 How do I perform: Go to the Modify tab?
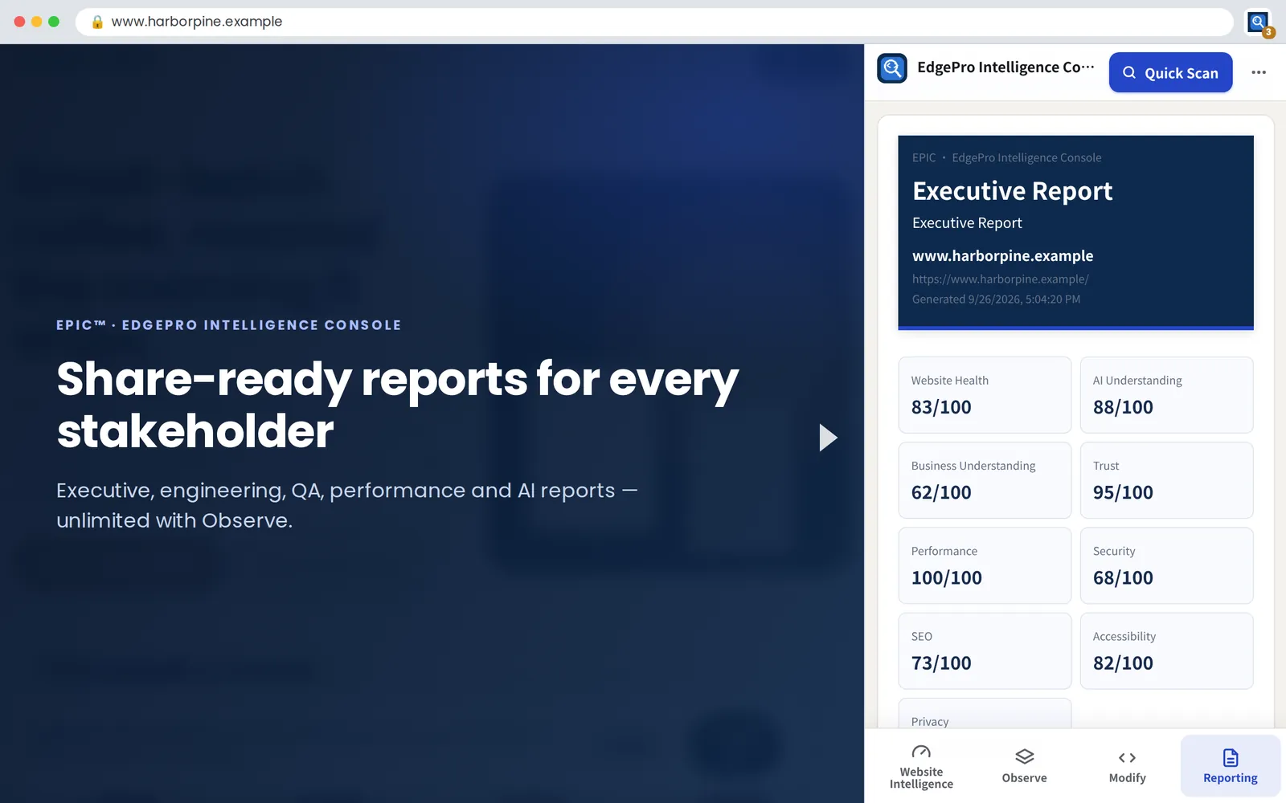click(x=1127, y=766)
